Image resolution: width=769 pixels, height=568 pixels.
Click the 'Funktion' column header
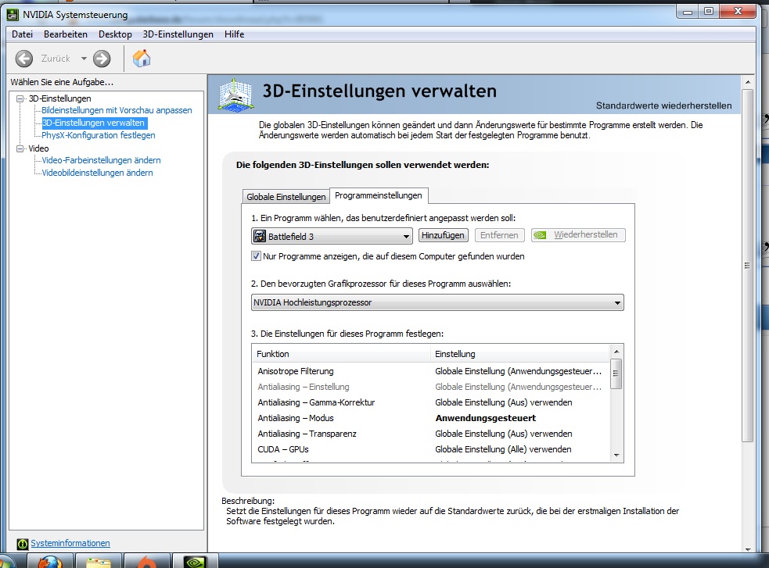341,354
